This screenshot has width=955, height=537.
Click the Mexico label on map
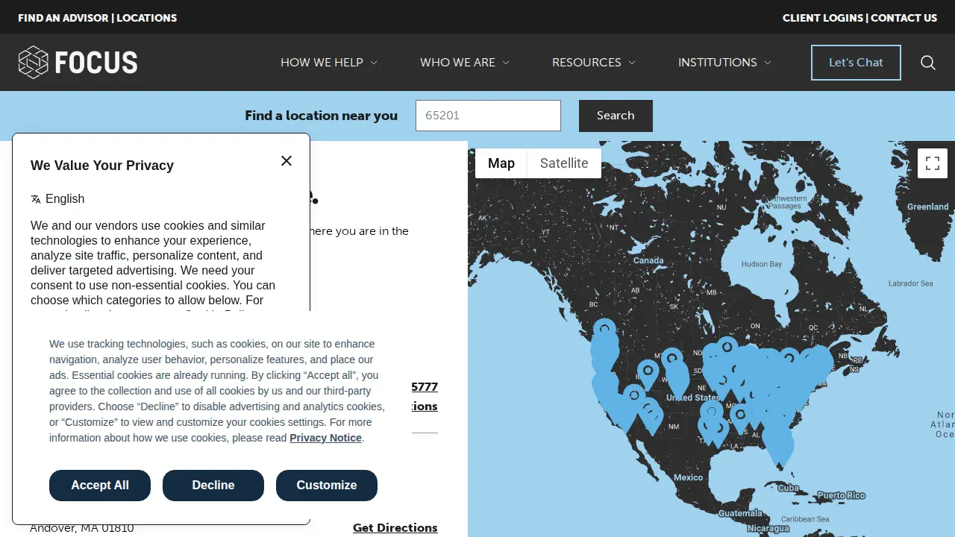(x=688, y=477)
